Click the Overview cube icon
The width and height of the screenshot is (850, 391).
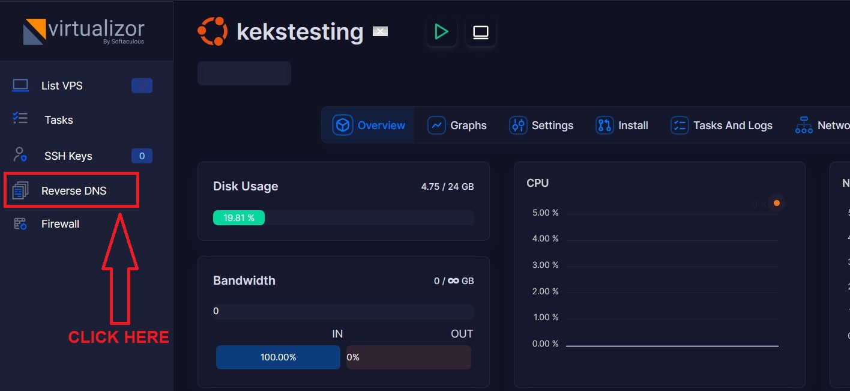(x=343, y=126)
